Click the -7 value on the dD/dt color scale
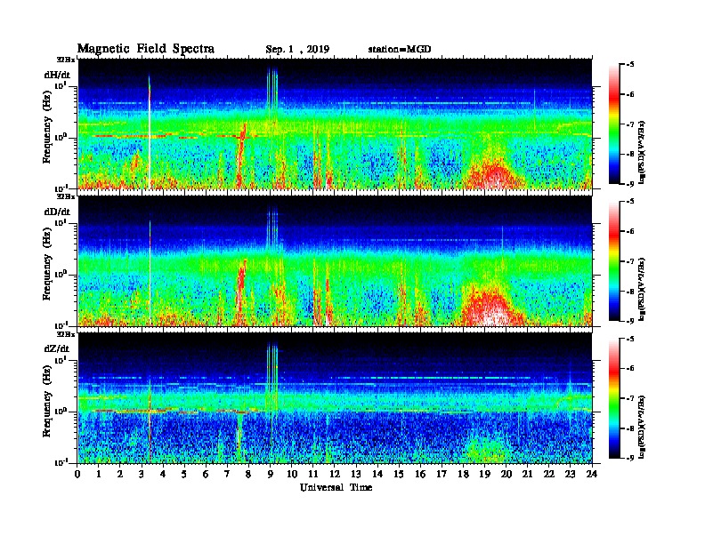Viewport: 705px width, 544px height. point(630,261)
